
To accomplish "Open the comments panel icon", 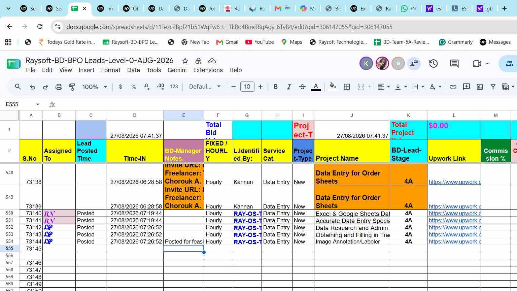I will pyautogui.click(x=454, y=64).
